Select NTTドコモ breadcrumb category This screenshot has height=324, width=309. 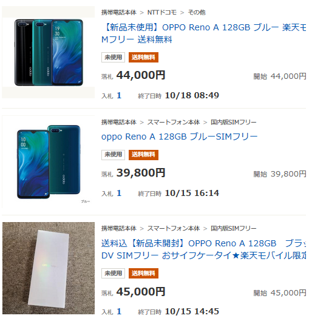(162, 12)
